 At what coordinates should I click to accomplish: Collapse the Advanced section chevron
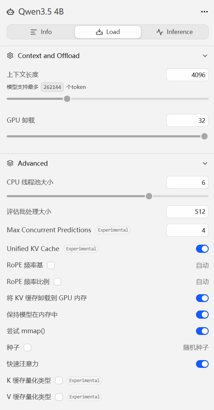click(x=205, y=163)
